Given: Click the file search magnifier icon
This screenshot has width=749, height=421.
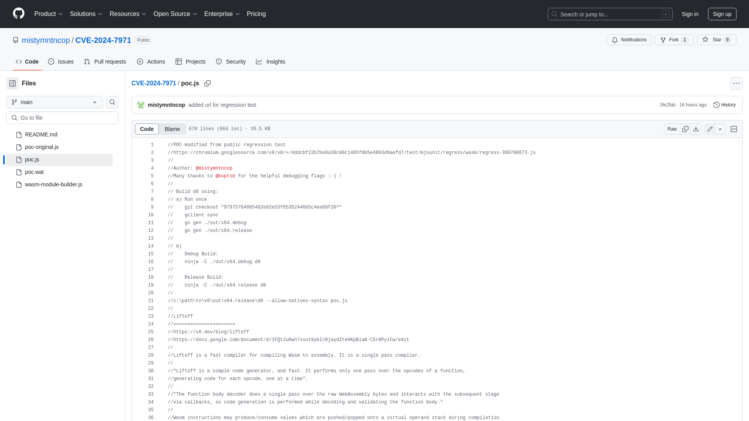Looking at the screenshot, I should tap(112, 102).
